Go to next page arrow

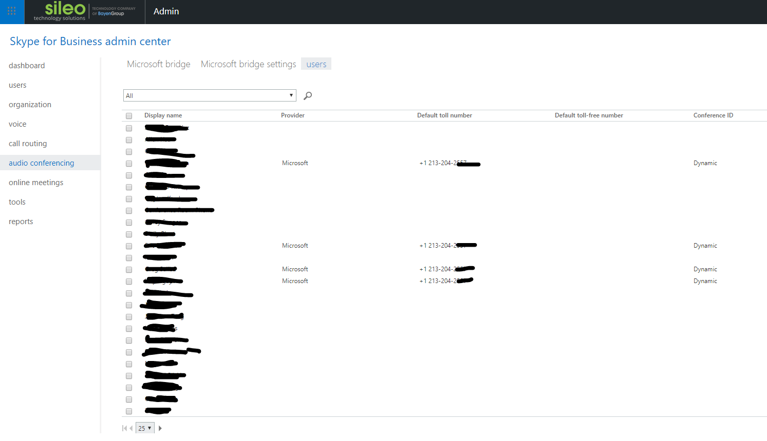click(160, 428)
